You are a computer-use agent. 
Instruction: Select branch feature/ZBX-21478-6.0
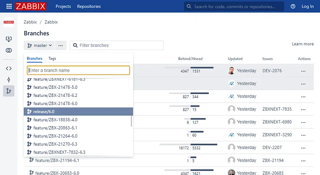[78, 104]
